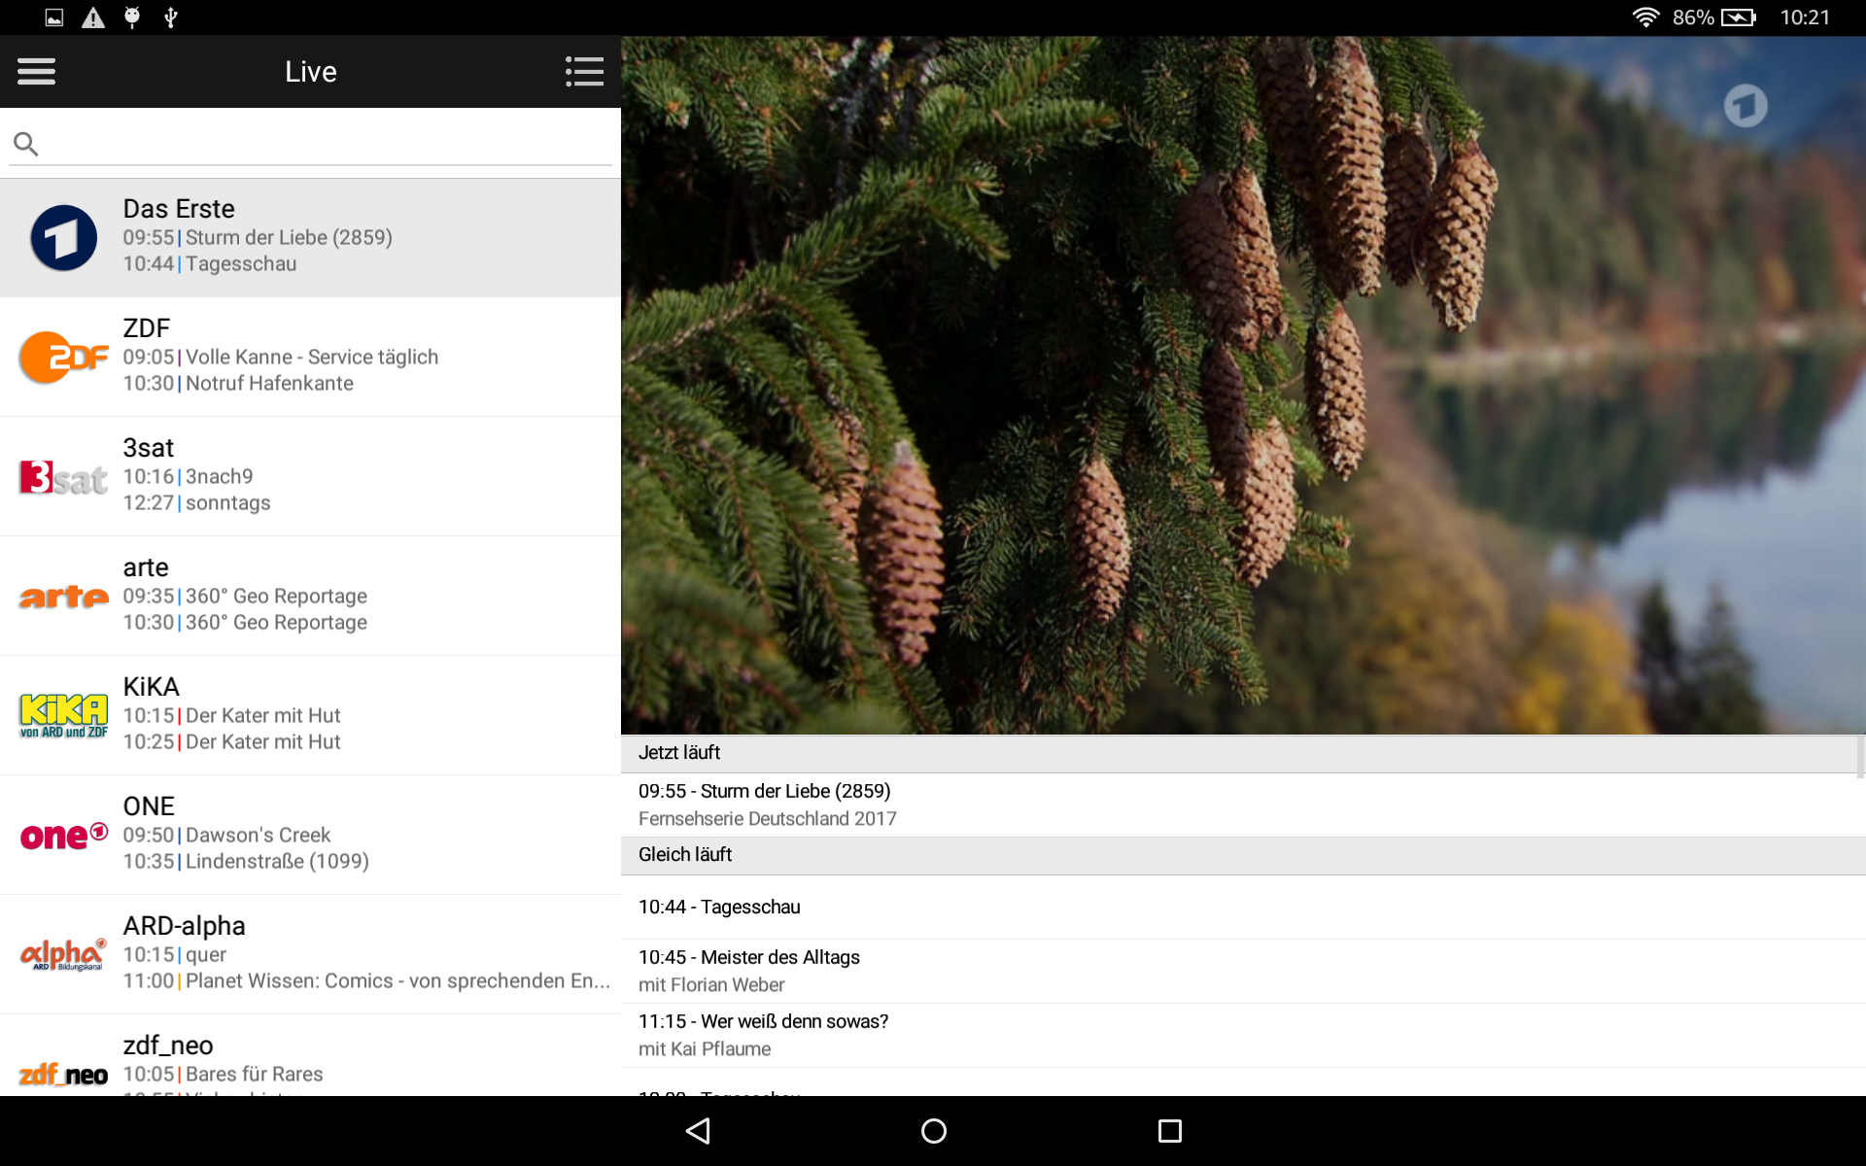The width and height of the screenshot is (1866, 1166).
Task: Select the ZDF channel logo
Action: pos(64,358)
